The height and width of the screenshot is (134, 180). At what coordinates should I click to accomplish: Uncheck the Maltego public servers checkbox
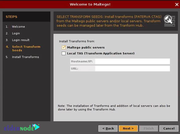click(64, 47)
